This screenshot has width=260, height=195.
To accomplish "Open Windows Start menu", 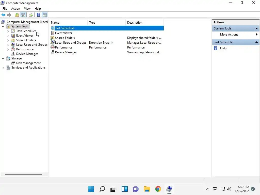I will [x=91, y=189].
